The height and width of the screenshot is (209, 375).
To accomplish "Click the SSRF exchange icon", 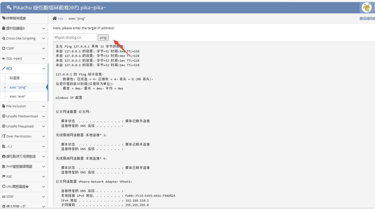I will click(4, 196).
